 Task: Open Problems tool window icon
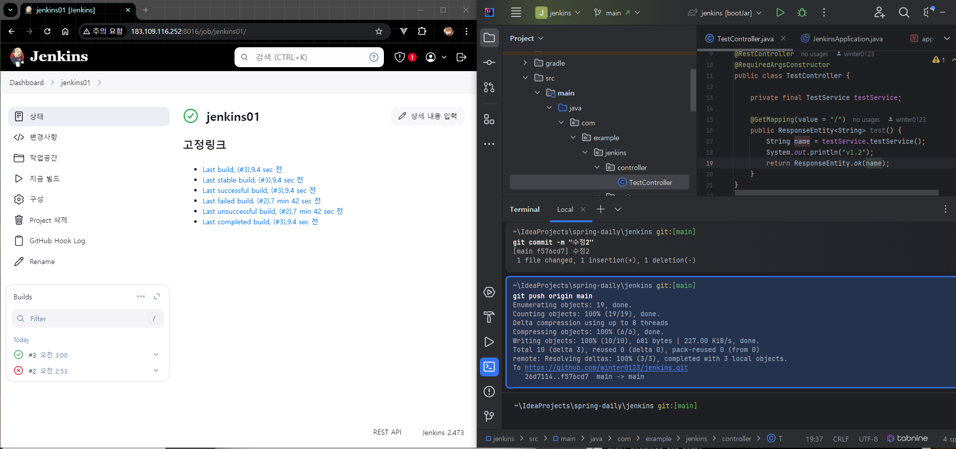489,391
